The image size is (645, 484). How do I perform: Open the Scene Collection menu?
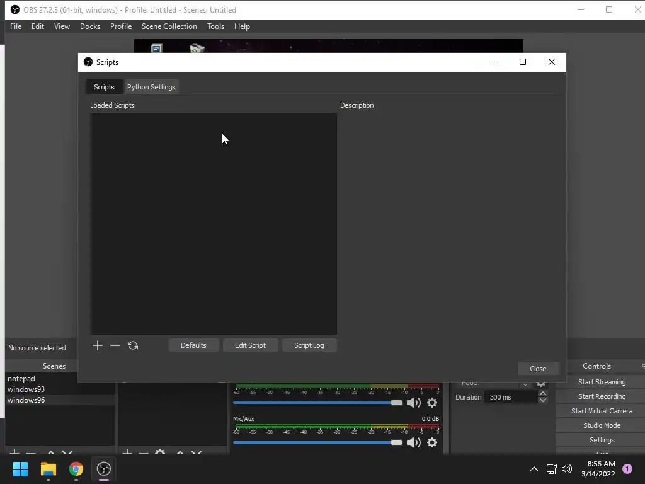pos(169,26)
